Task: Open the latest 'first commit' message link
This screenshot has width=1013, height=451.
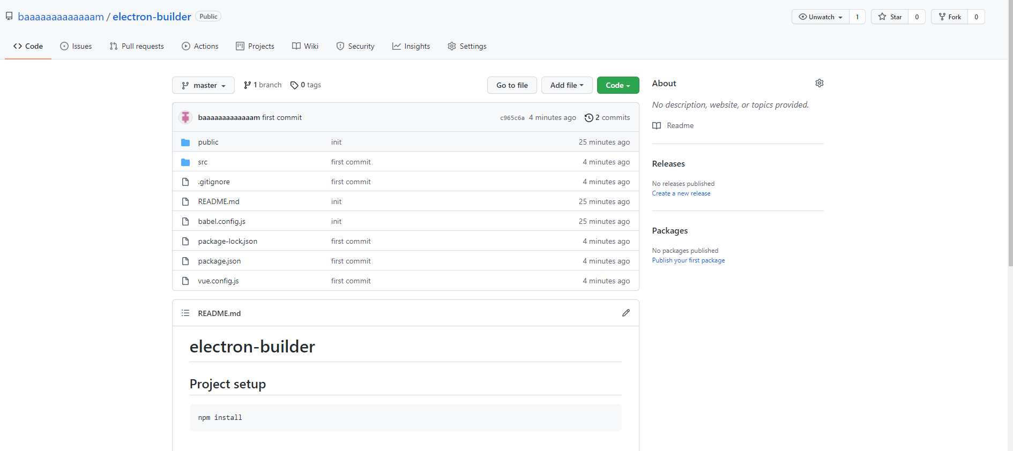Action: point(282,117)
